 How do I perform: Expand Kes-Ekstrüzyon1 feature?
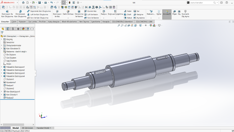click(1, 92)
